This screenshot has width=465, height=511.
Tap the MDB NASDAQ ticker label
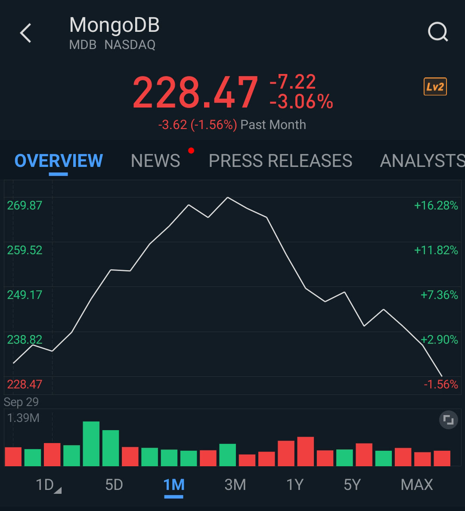click(x=112, y=45)
